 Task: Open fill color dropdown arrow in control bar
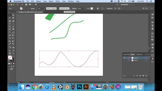click(23, 9)
